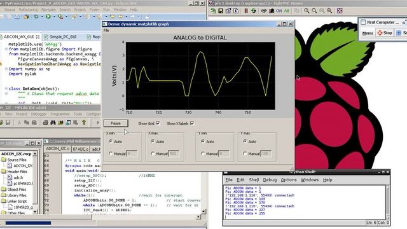Open the Pydev menu in Eclipse
The height and width of the screenshot is (229, 407).
[94, 10]
